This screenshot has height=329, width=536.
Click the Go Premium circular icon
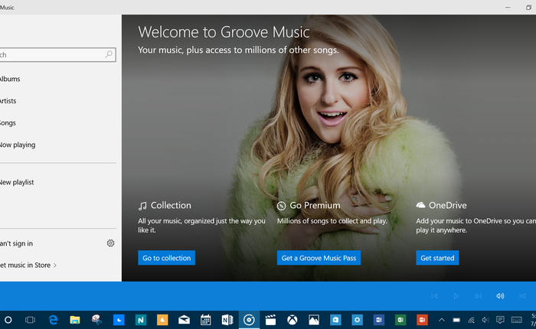(281, 206)
